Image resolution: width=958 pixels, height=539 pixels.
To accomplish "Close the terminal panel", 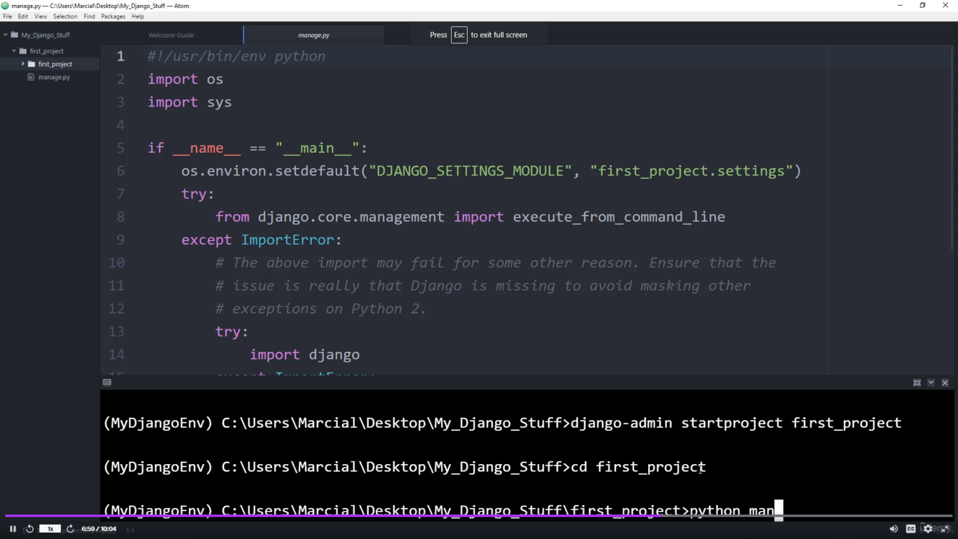I will click(945, 382).
